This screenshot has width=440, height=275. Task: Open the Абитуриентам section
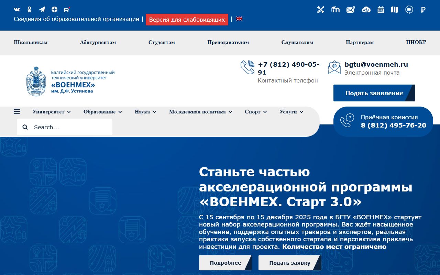[98, 43]
